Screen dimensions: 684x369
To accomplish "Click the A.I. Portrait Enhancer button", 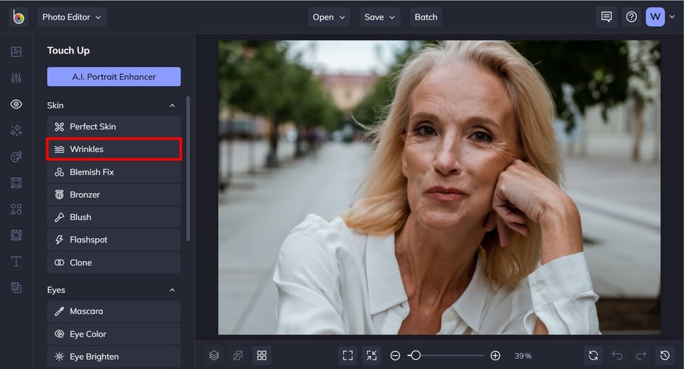I will 114,77.
